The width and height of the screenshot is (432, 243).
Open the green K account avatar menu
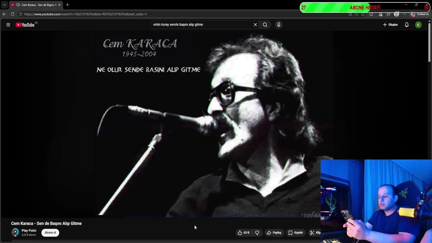[x=418, y=25]
